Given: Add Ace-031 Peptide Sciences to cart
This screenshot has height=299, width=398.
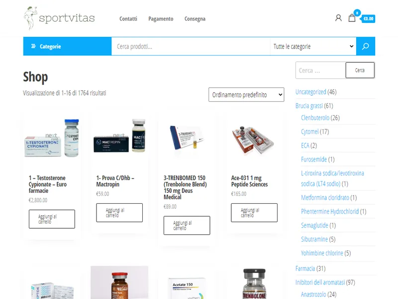Looking at the screenshot, I should (254, 213).
